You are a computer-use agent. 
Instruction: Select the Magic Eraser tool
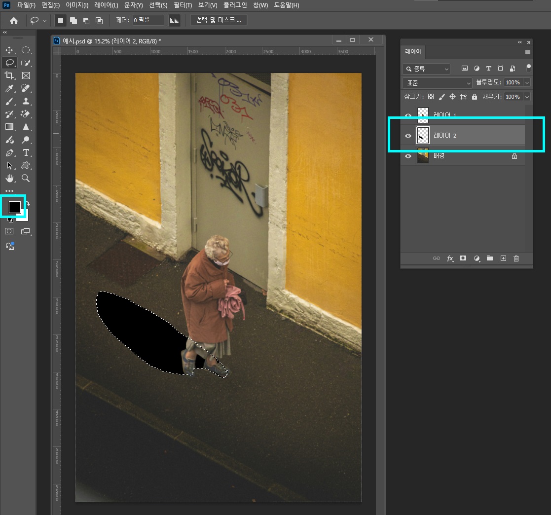coord(26,114)
